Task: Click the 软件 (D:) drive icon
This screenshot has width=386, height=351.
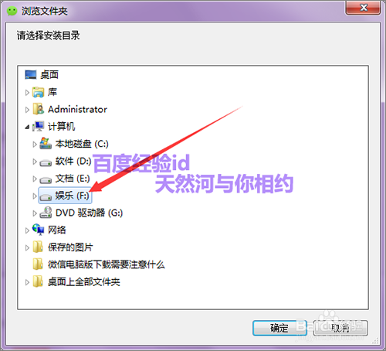Action: point(46,162)
